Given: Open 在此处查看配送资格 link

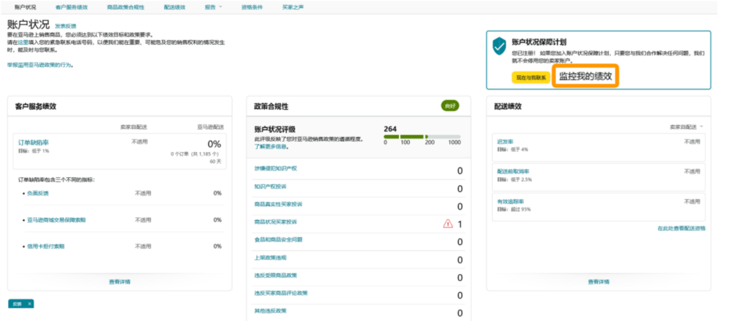Looking at the screenshot, I should tap(681, 229).
